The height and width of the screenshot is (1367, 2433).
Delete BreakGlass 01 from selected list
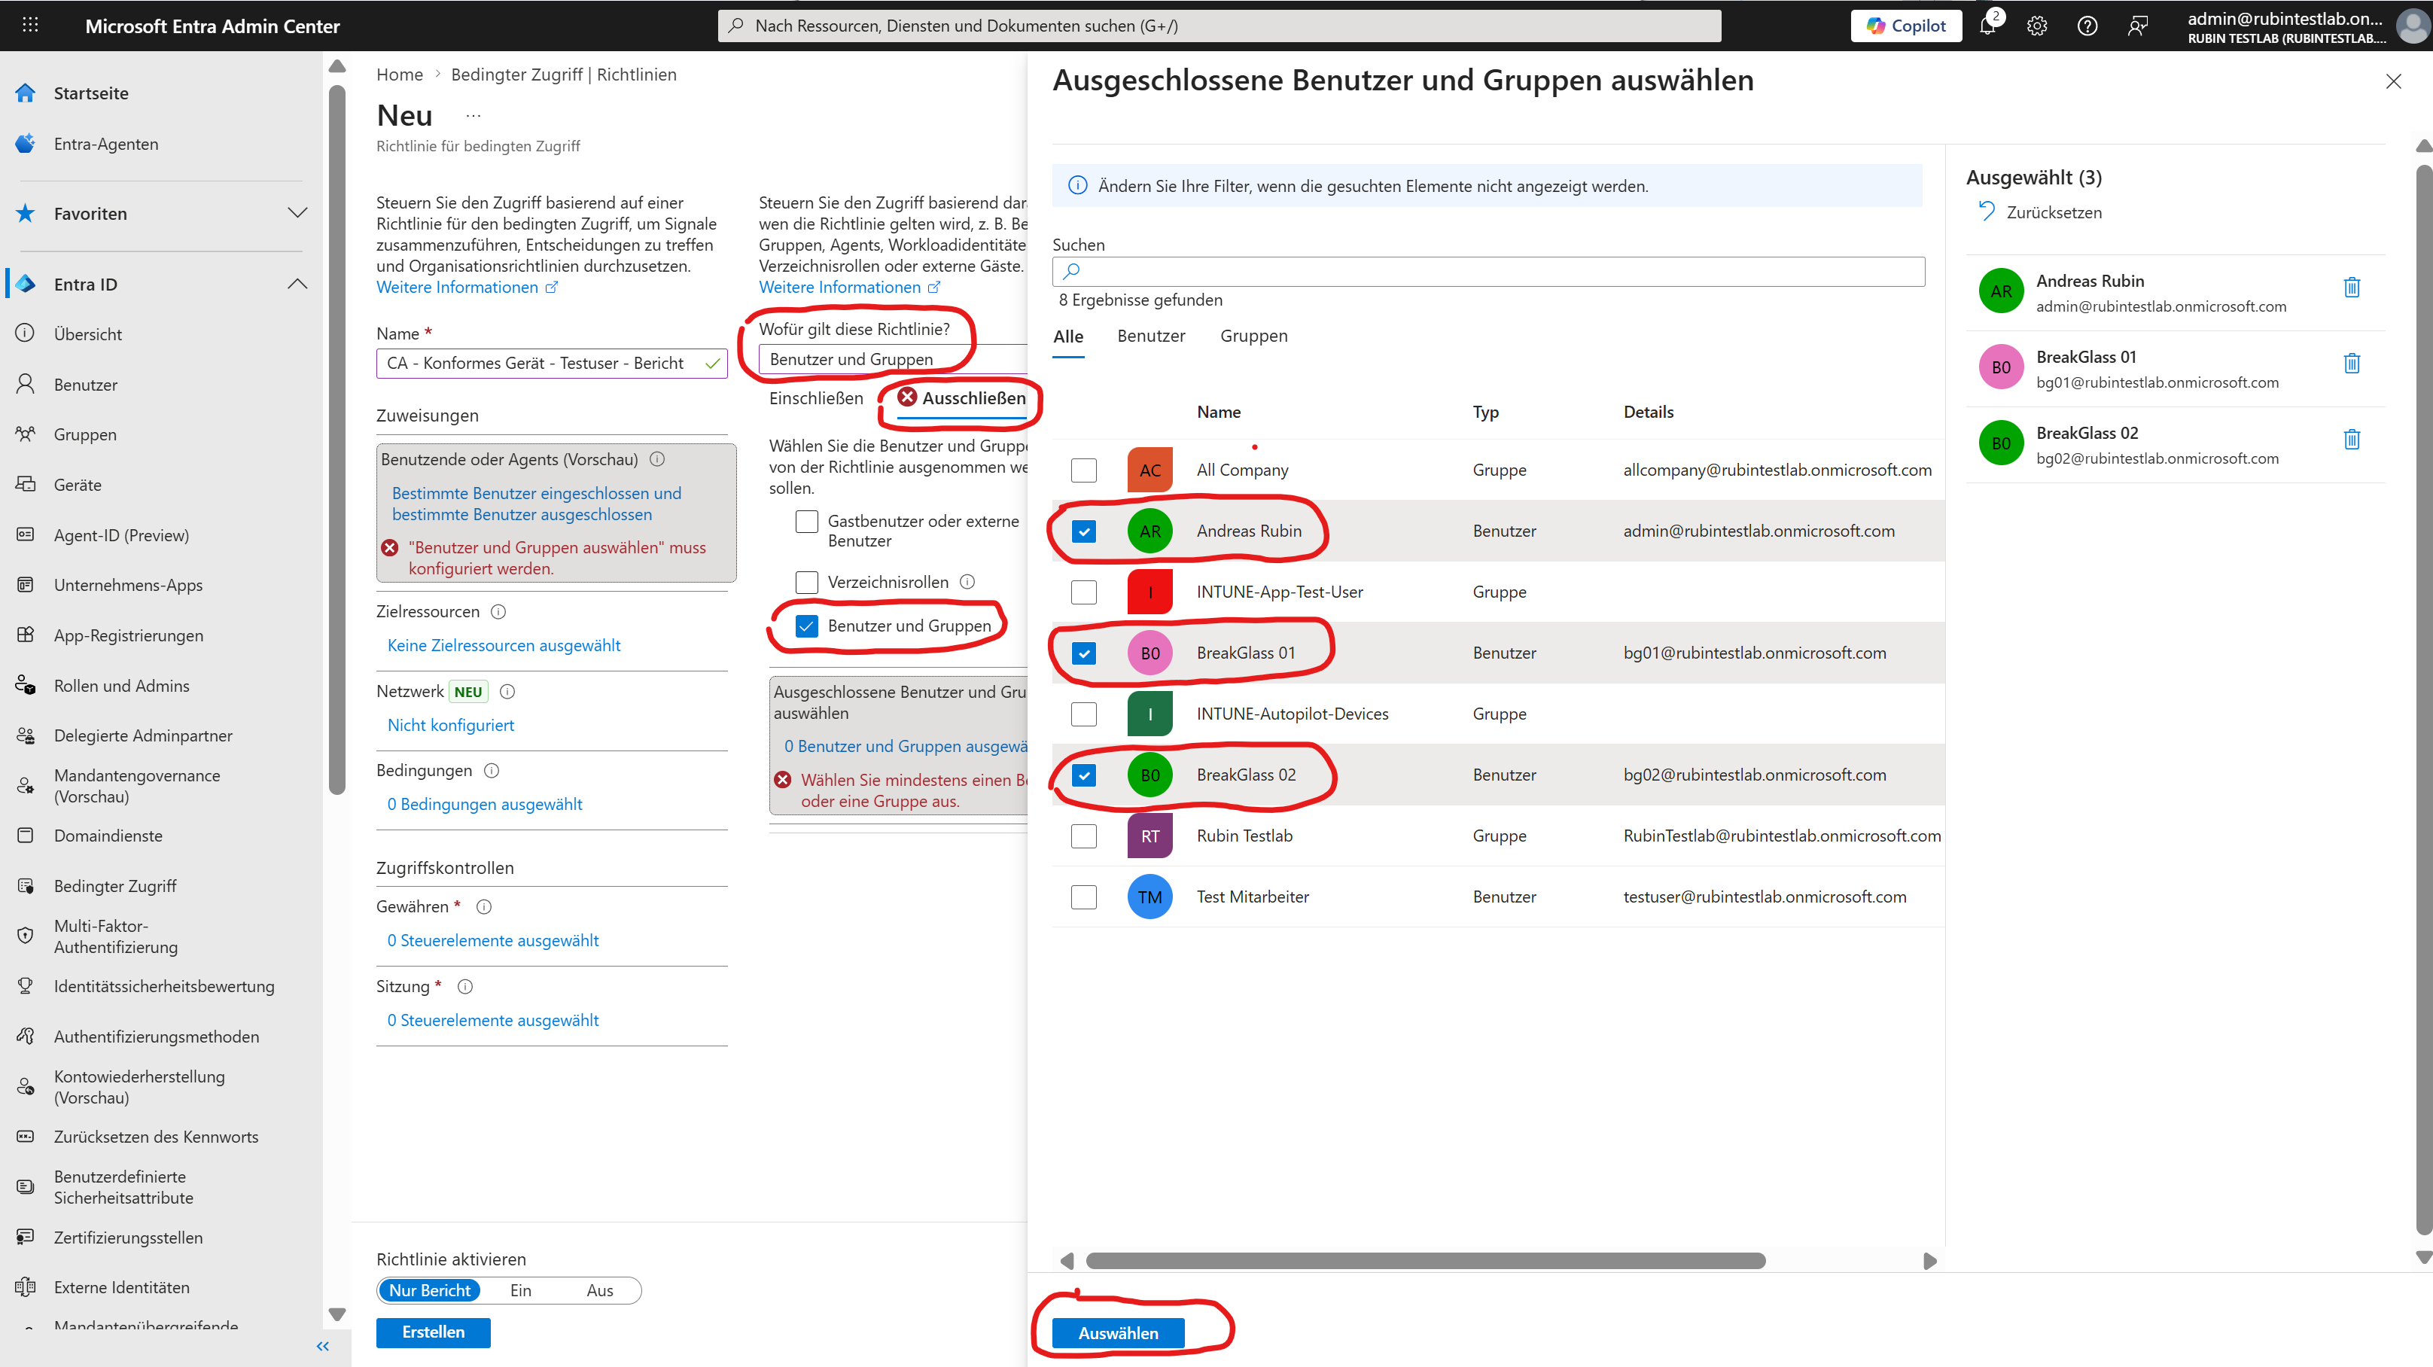click(x=2351, y=364)
